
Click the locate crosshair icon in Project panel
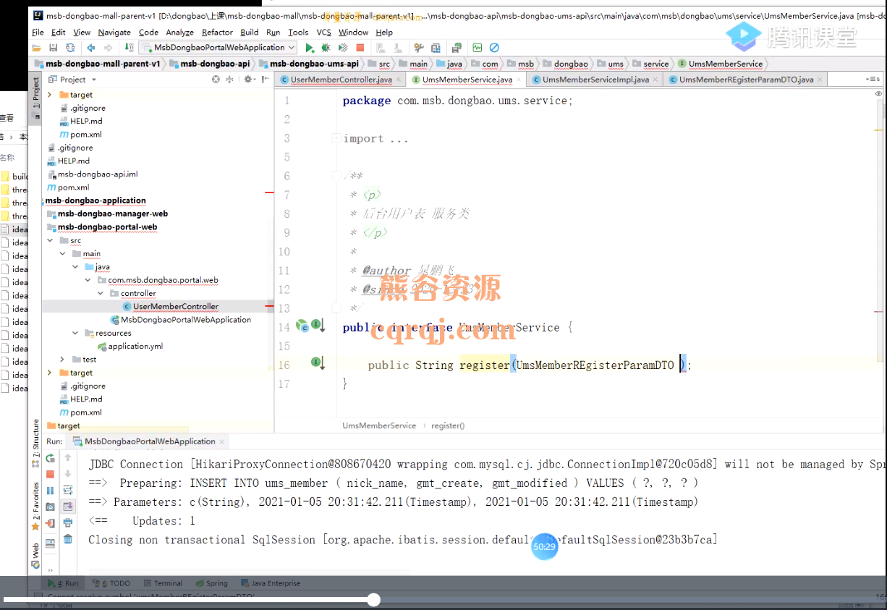tap(216, 80)
